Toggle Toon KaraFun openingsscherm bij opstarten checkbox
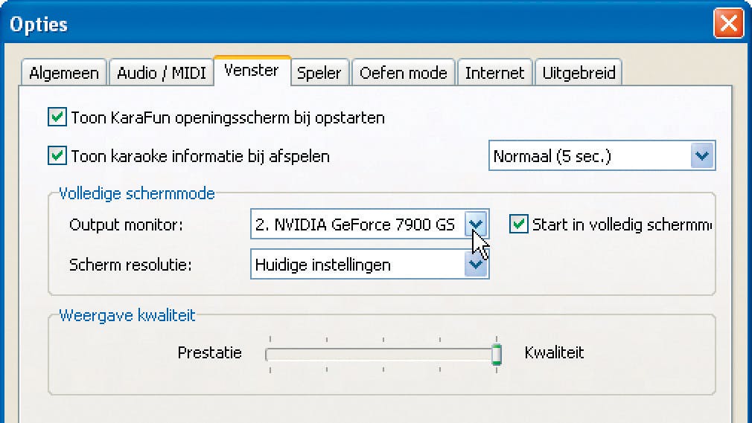Screen dimensions: 752x423 [57, 117]
